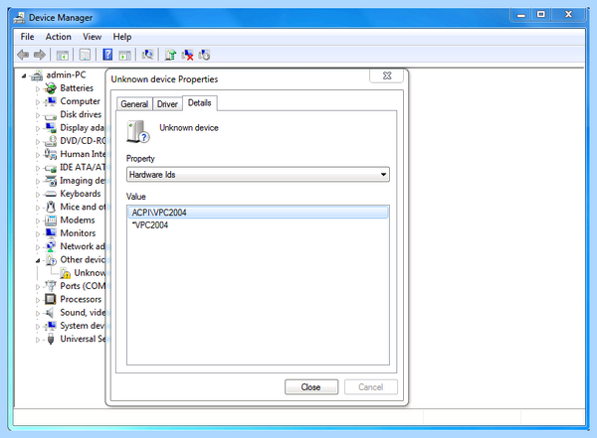Select Disk drives in the device tree
Screen dimensions: 597x438
click(81, 114)
